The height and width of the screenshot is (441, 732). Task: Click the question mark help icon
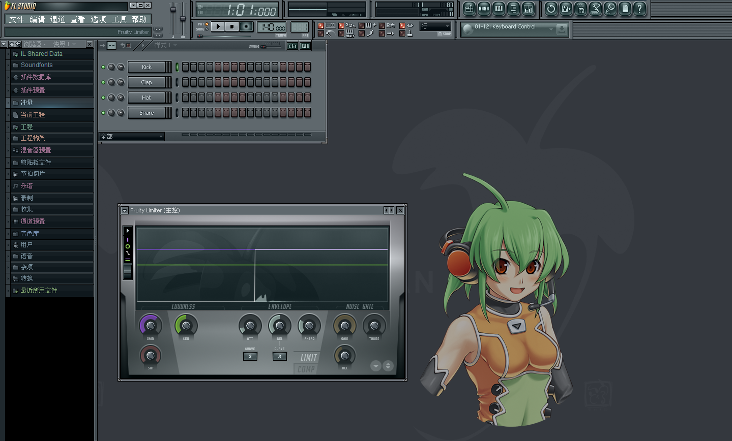point(639,8)
